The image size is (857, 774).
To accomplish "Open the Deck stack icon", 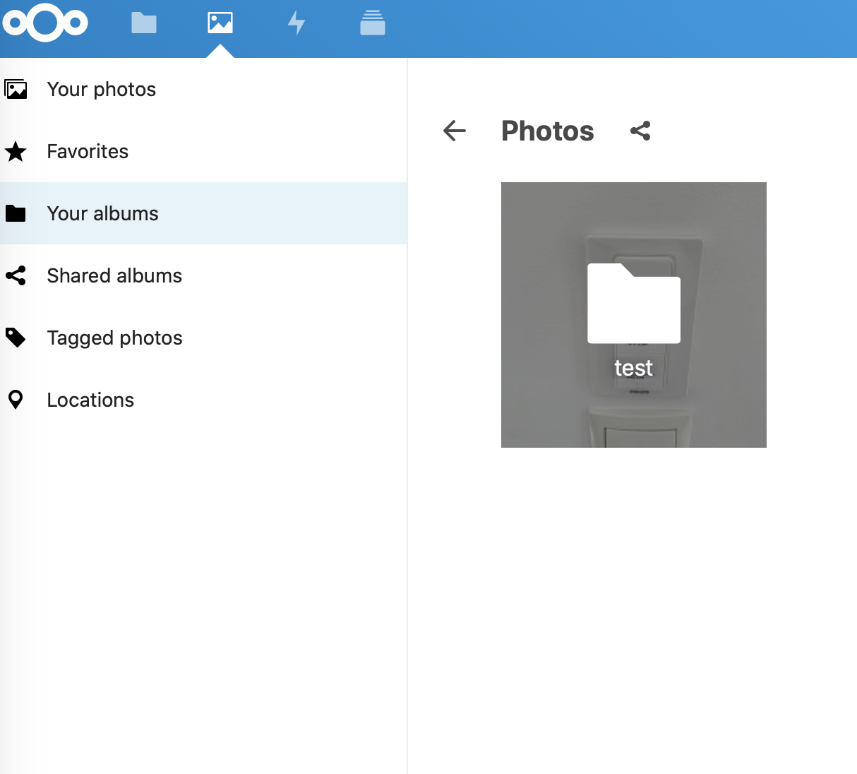I will pos(373,23).
